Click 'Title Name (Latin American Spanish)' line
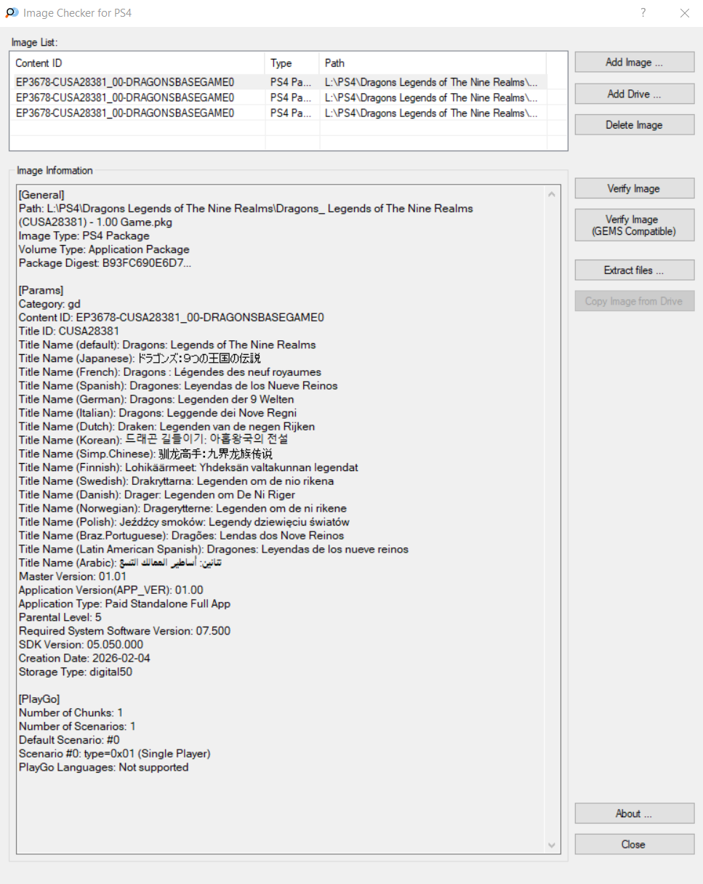The image size is (703, 884). [x=213, y=549]
